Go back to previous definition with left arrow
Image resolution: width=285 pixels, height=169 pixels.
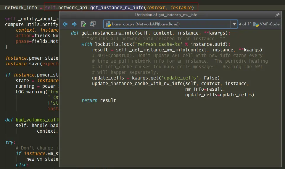point(65,24)
